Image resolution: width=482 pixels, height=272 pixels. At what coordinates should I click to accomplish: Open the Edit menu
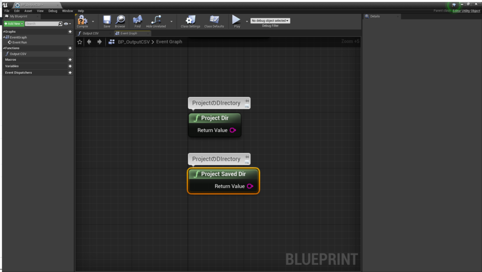pos(16,11)
